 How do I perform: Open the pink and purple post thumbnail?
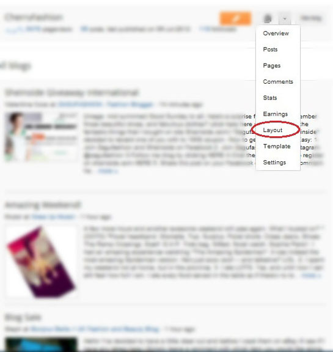(42, 262)
